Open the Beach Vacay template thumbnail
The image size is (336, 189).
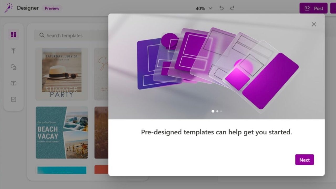point(61,133)
